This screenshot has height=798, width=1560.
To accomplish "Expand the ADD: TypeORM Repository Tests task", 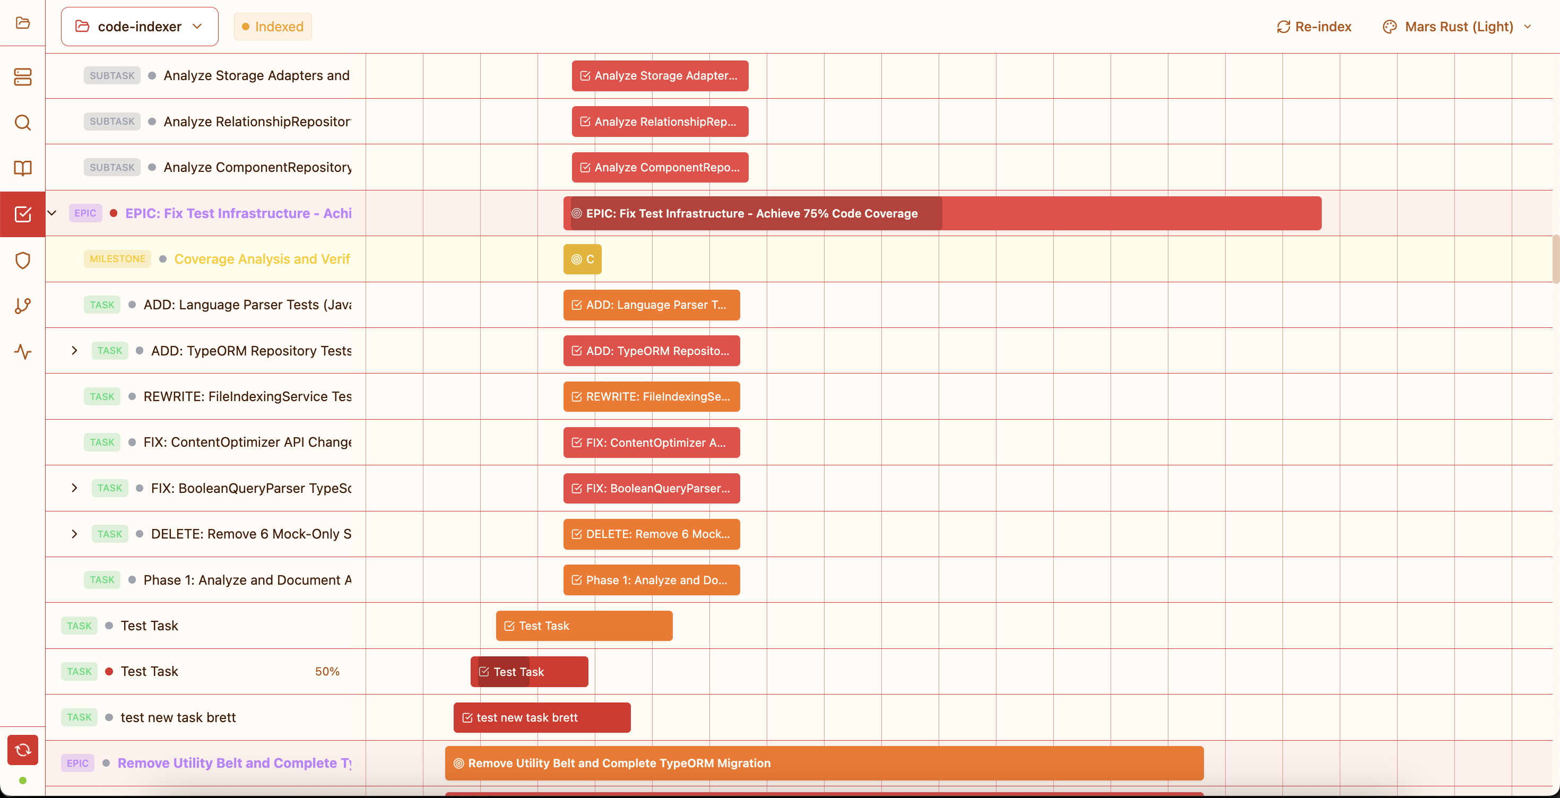I will [x=74, y=351].
